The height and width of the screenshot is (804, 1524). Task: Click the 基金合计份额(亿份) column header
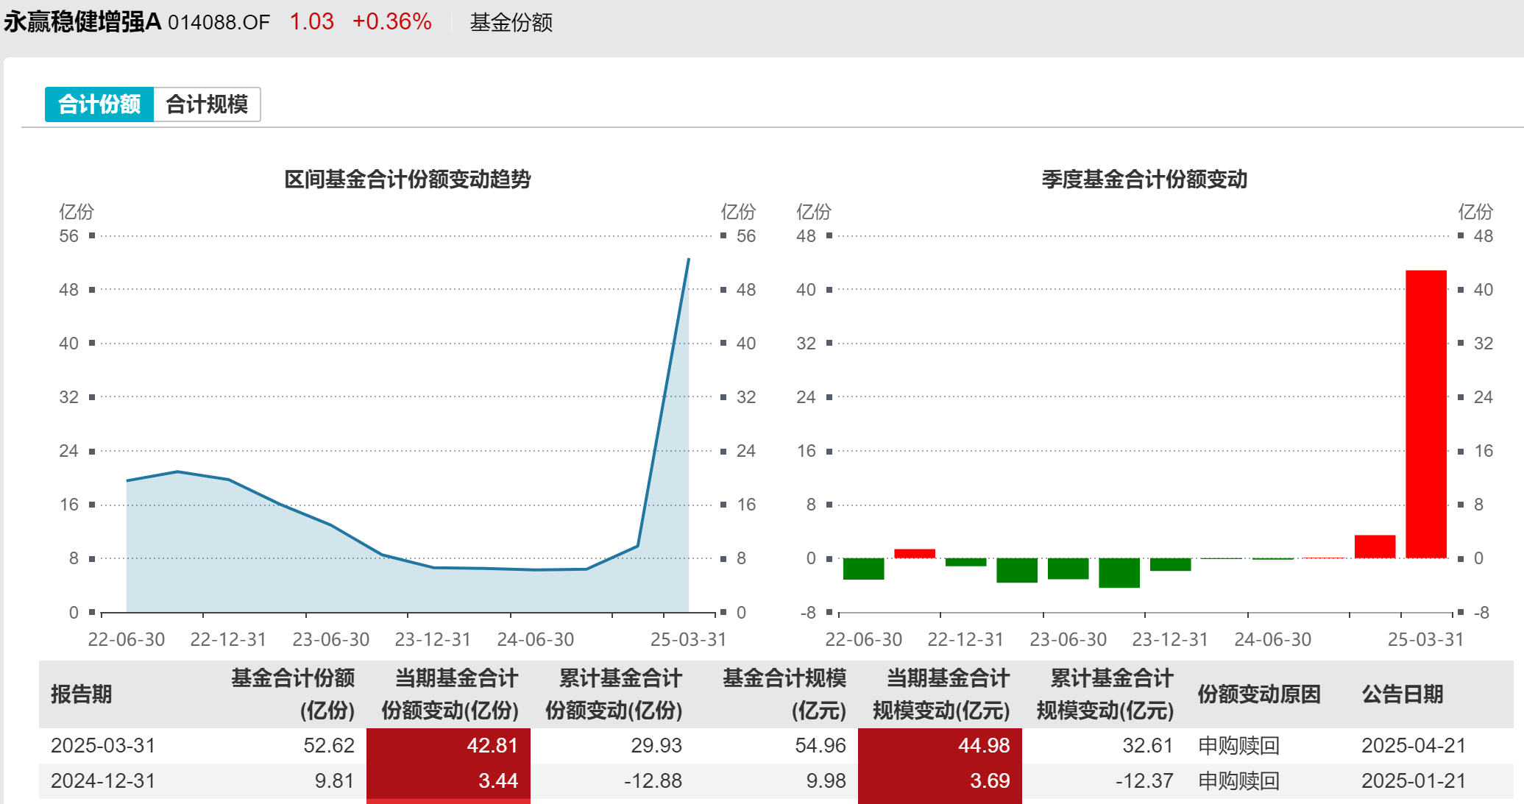click(293, 694)
